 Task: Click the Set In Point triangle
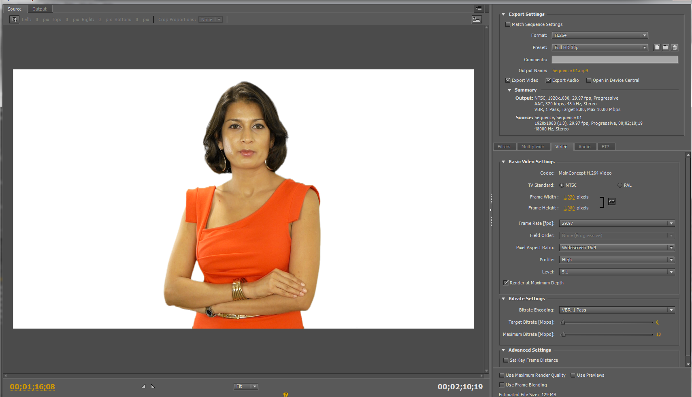coord(143,386)
